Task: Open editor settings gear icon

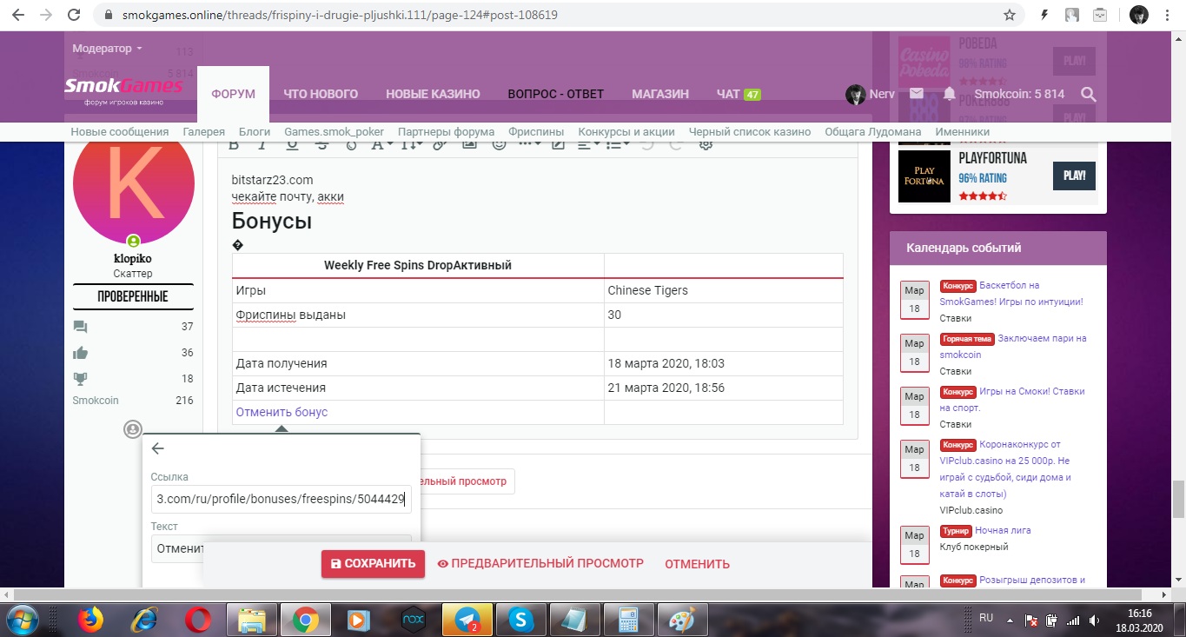Action: pyautogui.click(x=706, y=144)
